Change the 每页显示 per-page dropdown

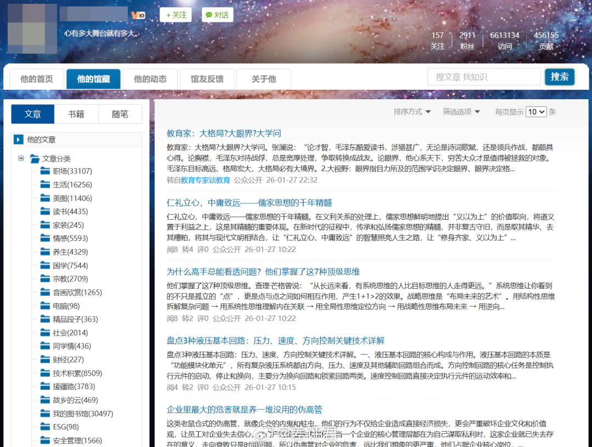coord(536,111)
